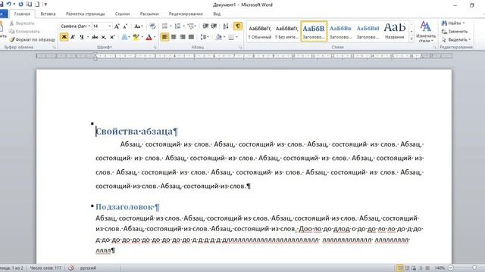Viewport: 485px width, 272px height.
Task: Click the sort icon
Action: [226, 26]
